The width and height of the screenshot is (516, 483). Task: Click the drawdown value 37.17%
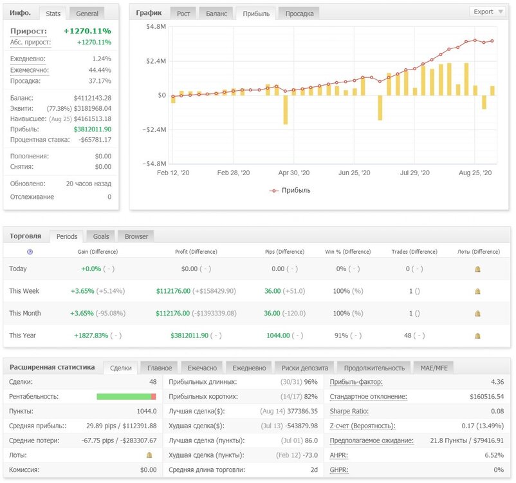[x=100, y=81]
